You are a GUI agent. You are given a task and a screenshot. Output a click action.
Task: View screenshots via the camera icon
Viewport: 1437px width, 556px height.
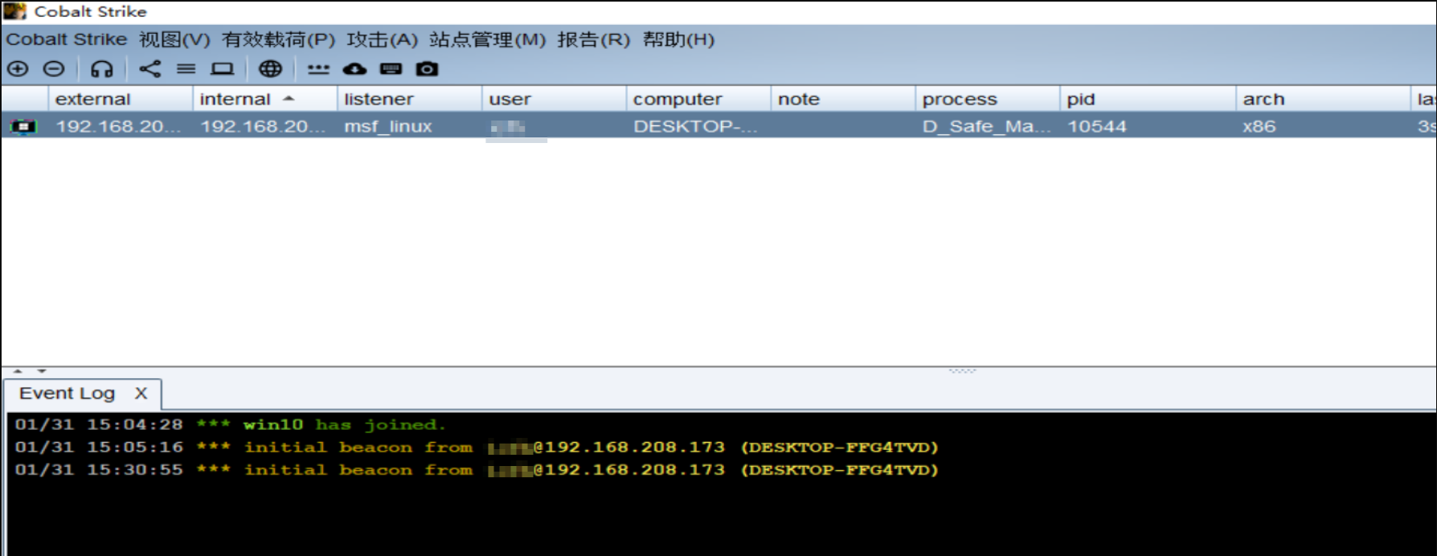(x=428, y=69)
